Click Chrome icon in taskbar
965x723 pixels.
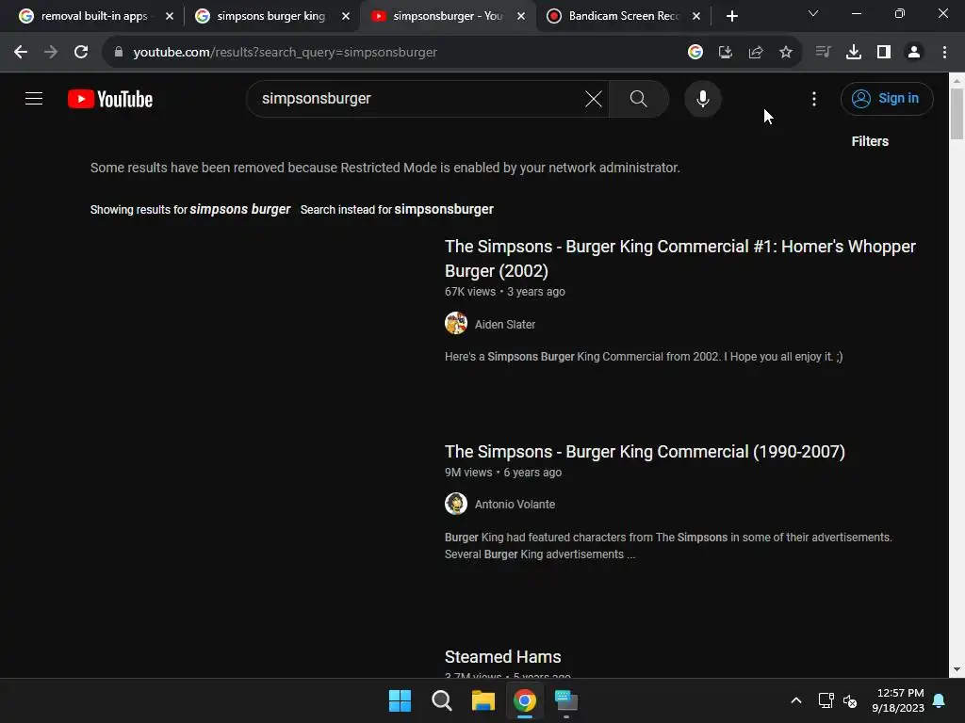(524, 700)
